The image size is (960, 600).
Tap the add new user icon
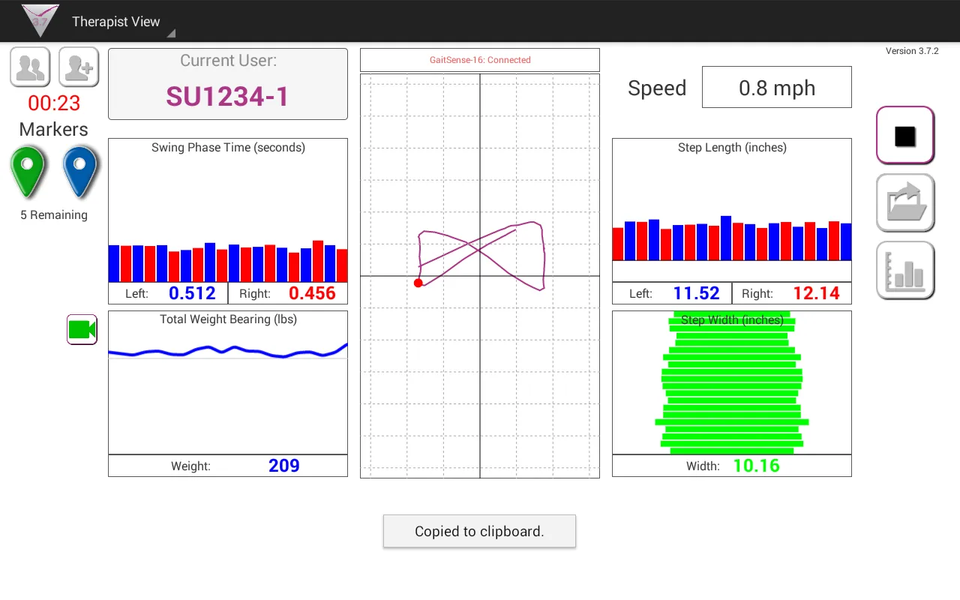[79, 67]
